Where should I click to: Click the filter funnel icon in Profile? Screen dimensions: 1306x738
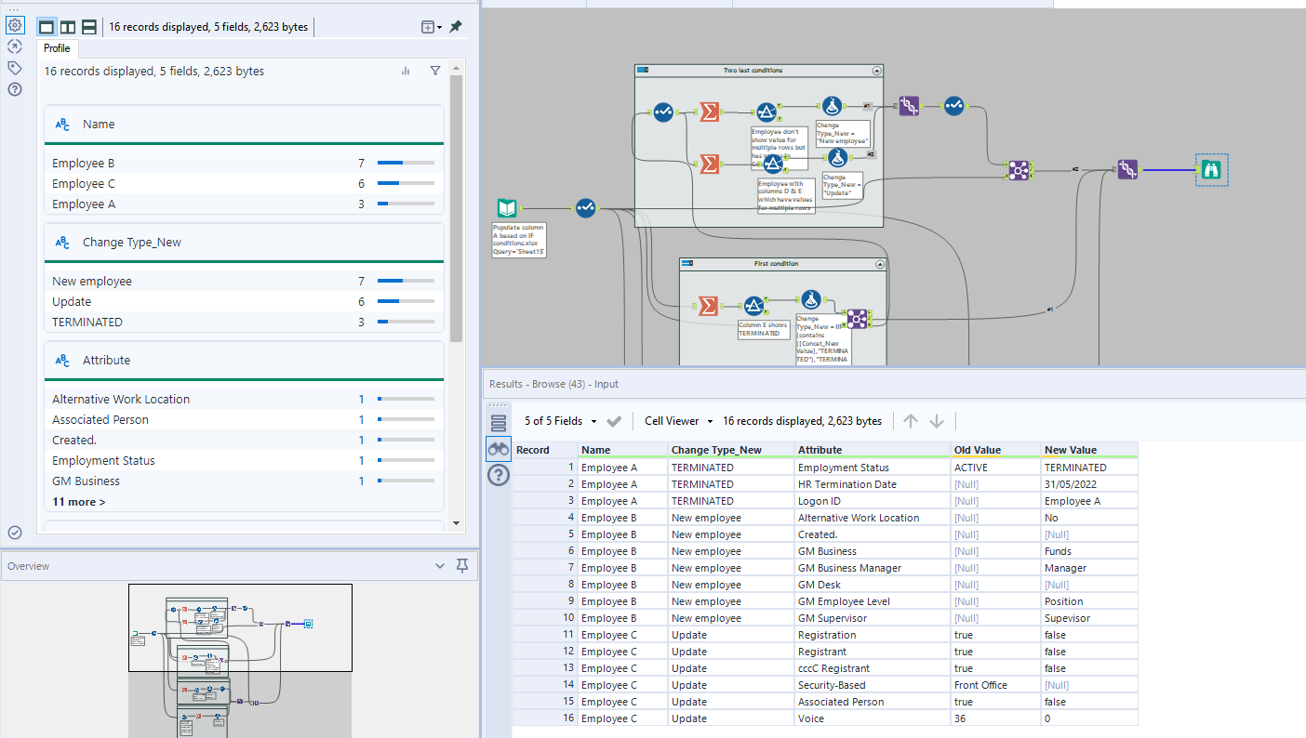[x=435, y=71]
